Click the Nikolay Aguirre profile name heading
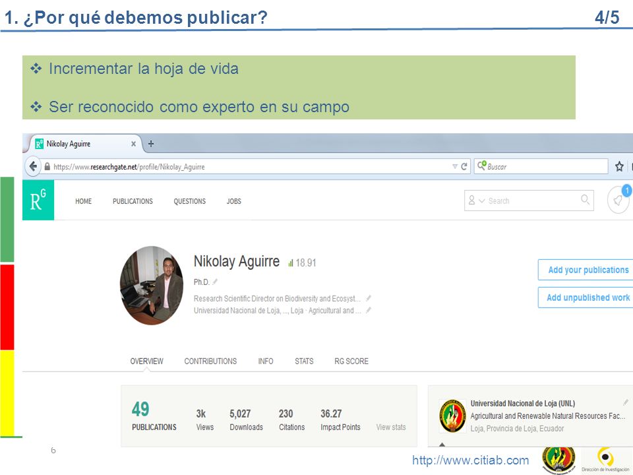Viewport: 633px width, 475px height. (237, 261)
